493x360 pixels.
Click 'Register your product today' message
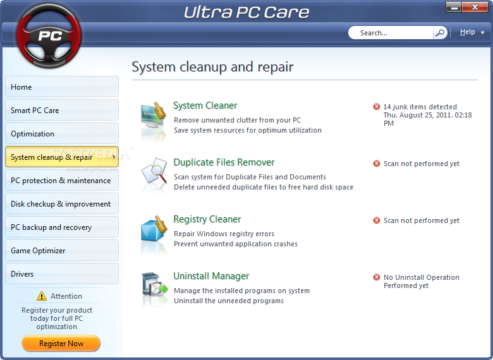coord(57,318)
